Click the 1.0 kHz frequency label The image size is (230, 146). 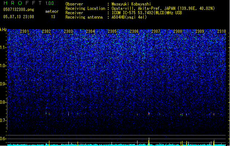[x=3, y=66]
